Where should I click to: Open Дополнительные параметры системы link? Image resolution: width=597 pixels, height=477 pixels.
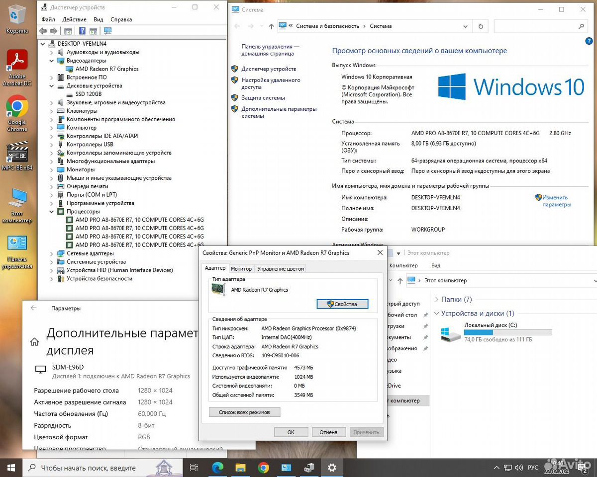coord(279,112)
